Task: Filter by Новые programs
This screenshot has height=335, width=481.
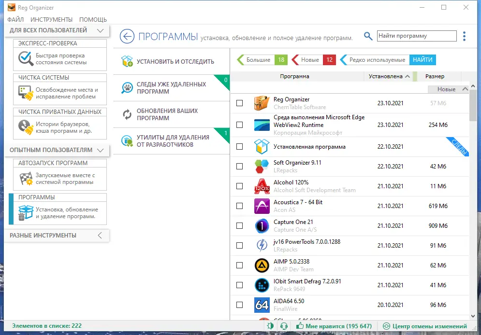Action: [314, 60]
